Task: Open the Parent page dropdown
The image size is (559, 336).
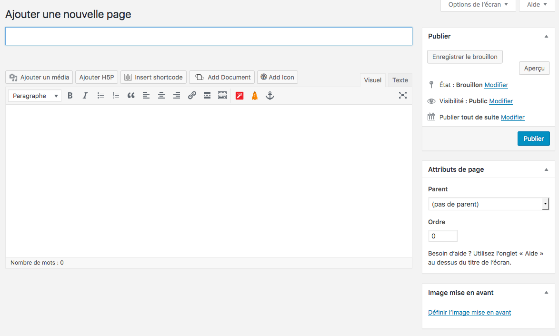Action: pyautogui.click(x=489, y=204)
